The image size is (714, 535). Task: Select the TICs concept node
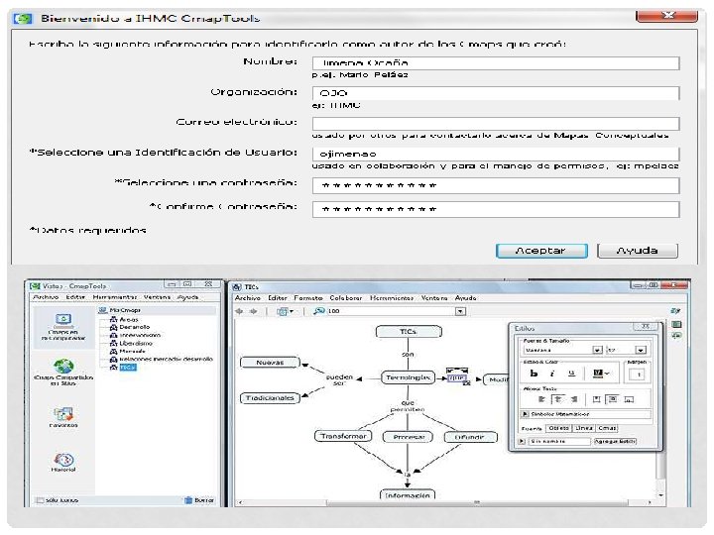pyautogui.click(x=409, y=332)
